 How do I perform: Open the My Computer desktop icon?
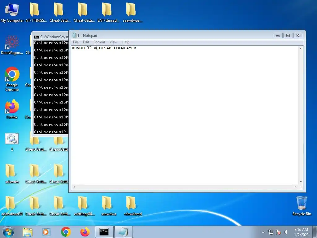pyautogui.click(x=12, y=12)
